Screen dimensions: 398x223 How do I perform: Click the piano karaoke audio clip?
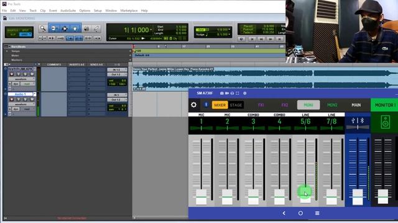click(265, 79)
